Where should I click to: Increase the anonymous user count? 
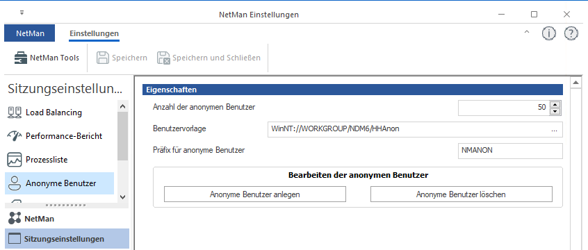click(556, 104)
